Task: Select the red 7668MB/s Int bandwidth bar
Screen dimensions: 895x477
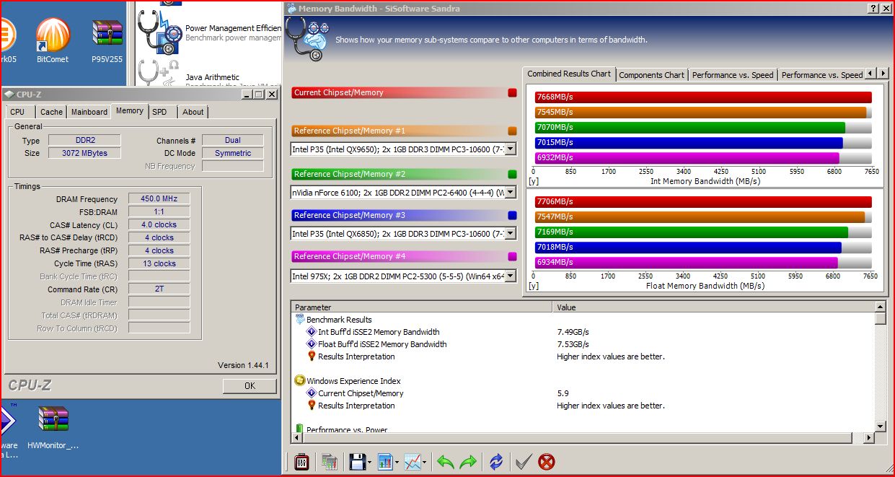Action: (x=703, y=97)
